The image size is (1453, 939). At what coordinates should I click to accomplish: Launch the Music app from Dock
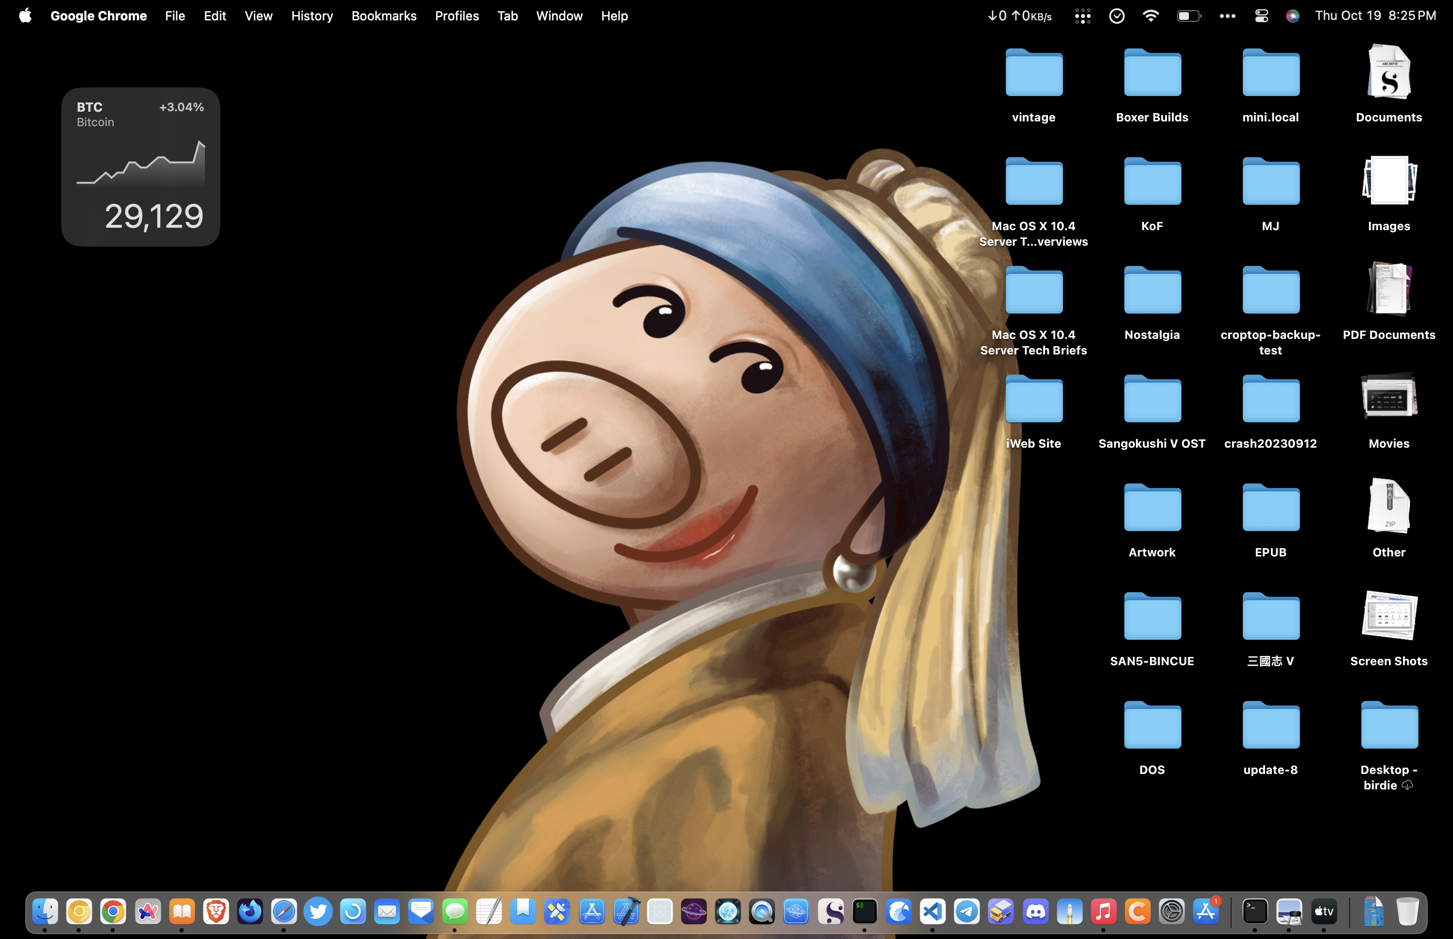pyautogui.click(x=1104, y=911)
